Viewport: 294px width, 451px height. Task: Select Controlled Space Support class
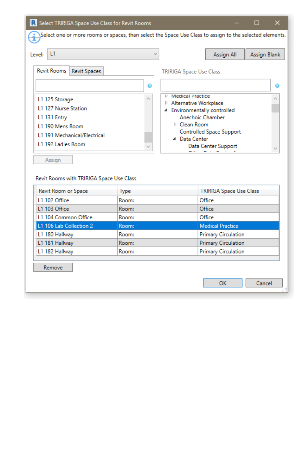[210, 132]
